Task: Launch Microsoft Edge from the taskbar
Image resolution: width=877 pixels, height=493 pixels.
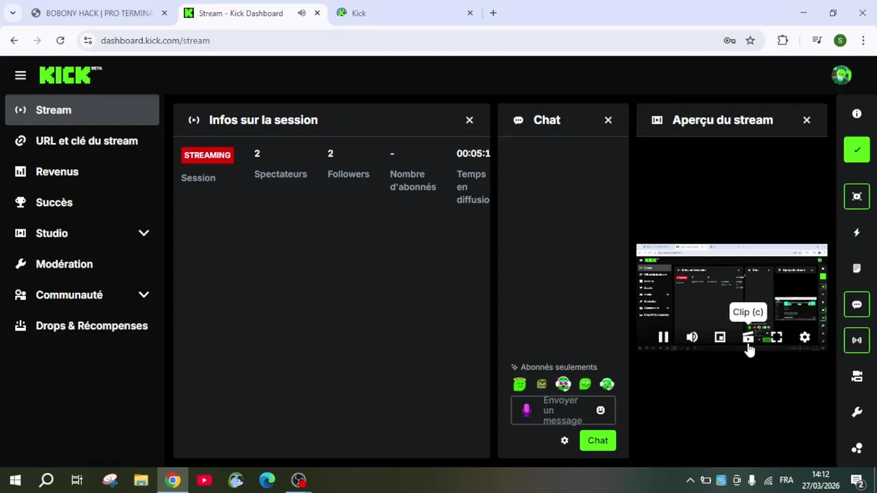Action: pos(267,480)
